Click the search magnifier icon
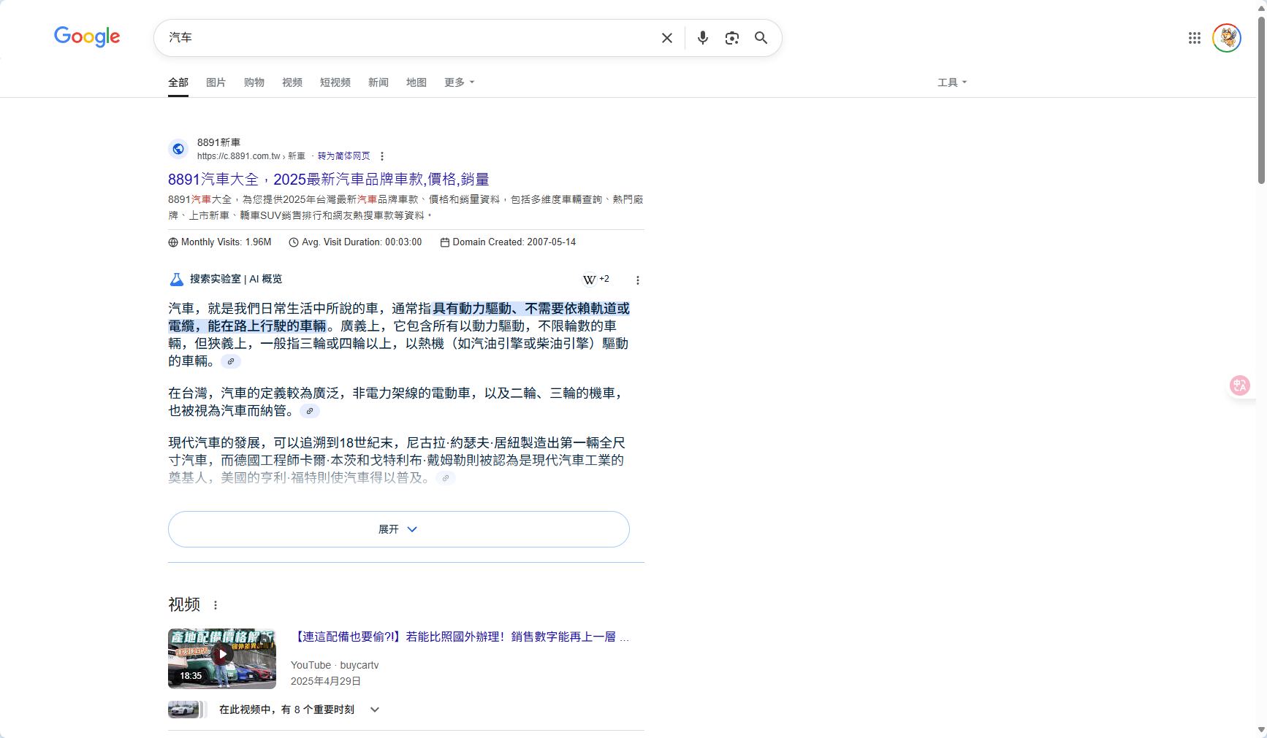Image resolution: width=1267 pixels, height=738 pixels. [761, 37]
